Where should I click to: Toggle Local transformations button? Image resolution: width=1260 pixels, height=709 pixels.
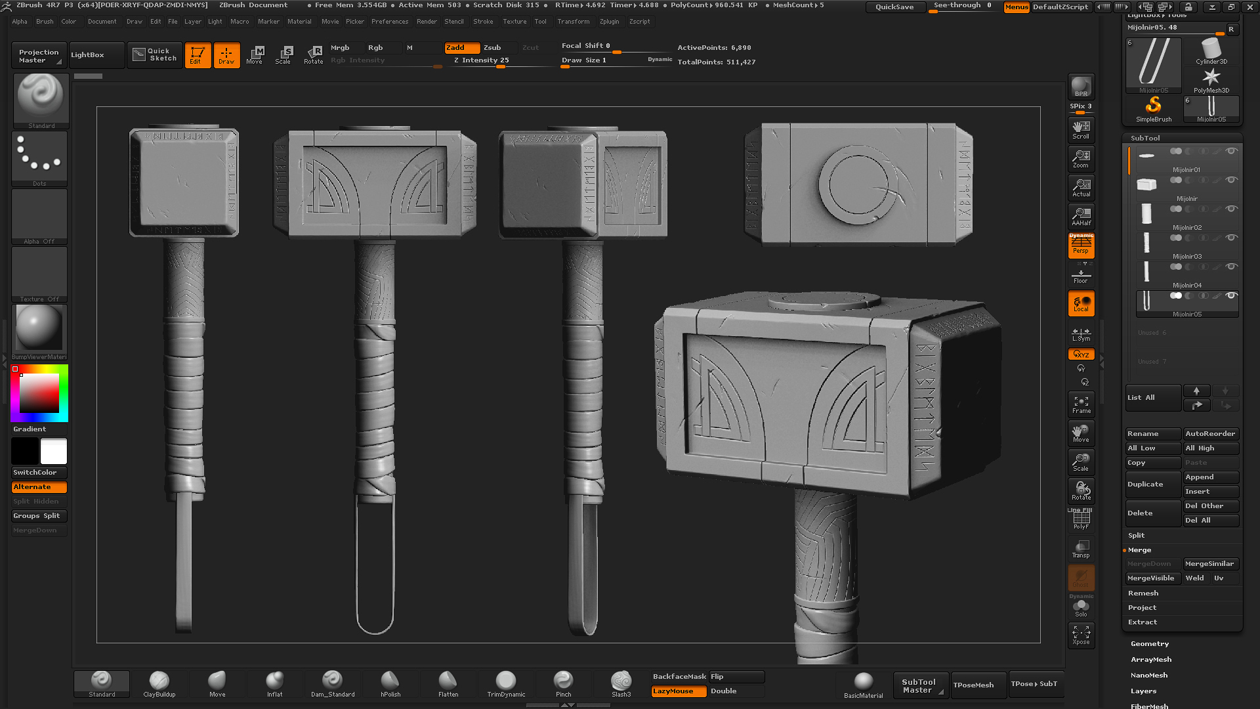tap(1081, 303)
